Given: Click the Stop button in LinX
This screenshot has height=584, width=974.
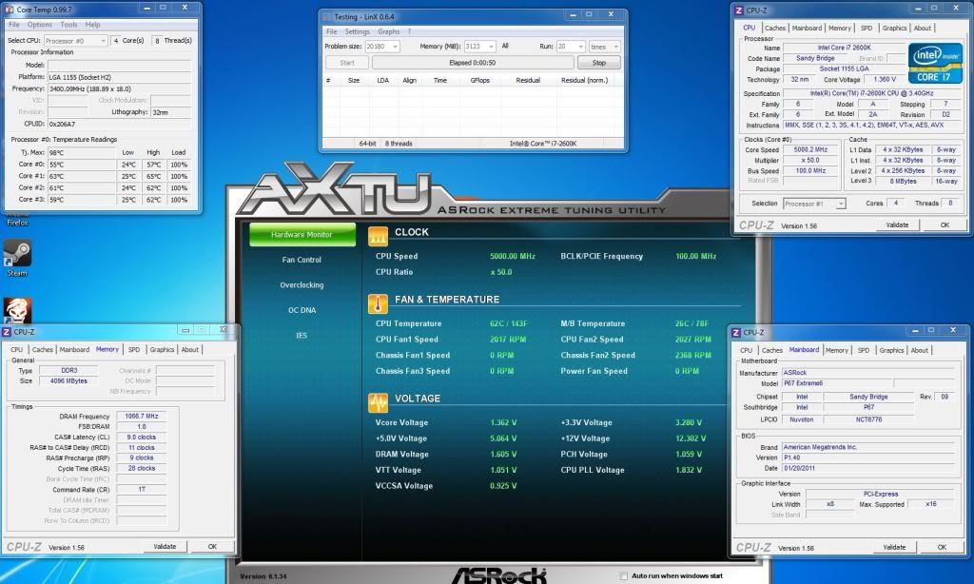Looking at the screenshot, I should point(599,63).
